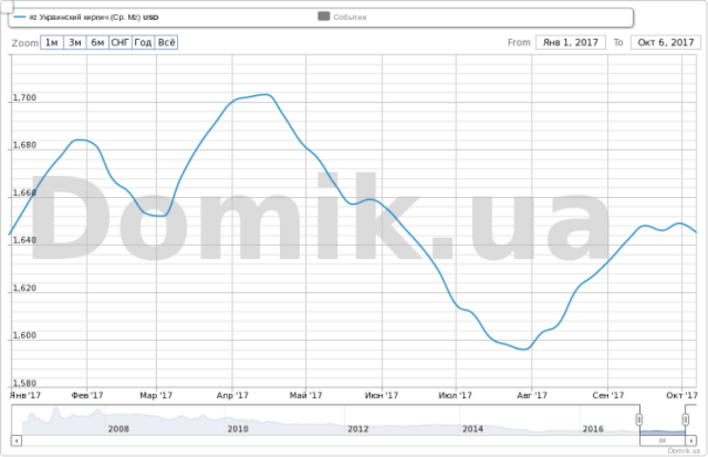This screenshot has height=457, width=708.
Task: Select the 3м zoom range button
Action: tap(75, 43)
